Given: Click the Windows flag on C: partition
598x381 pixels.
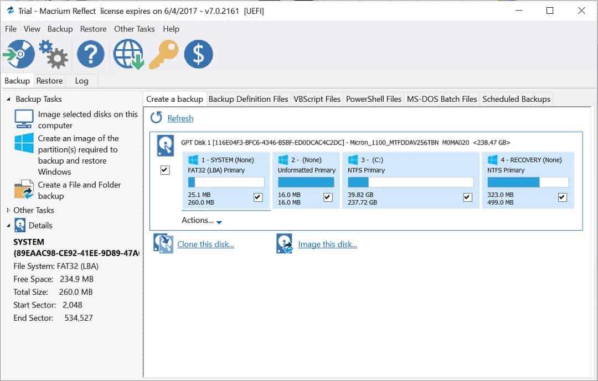Looking at the screenshot, I should (353, 160).
